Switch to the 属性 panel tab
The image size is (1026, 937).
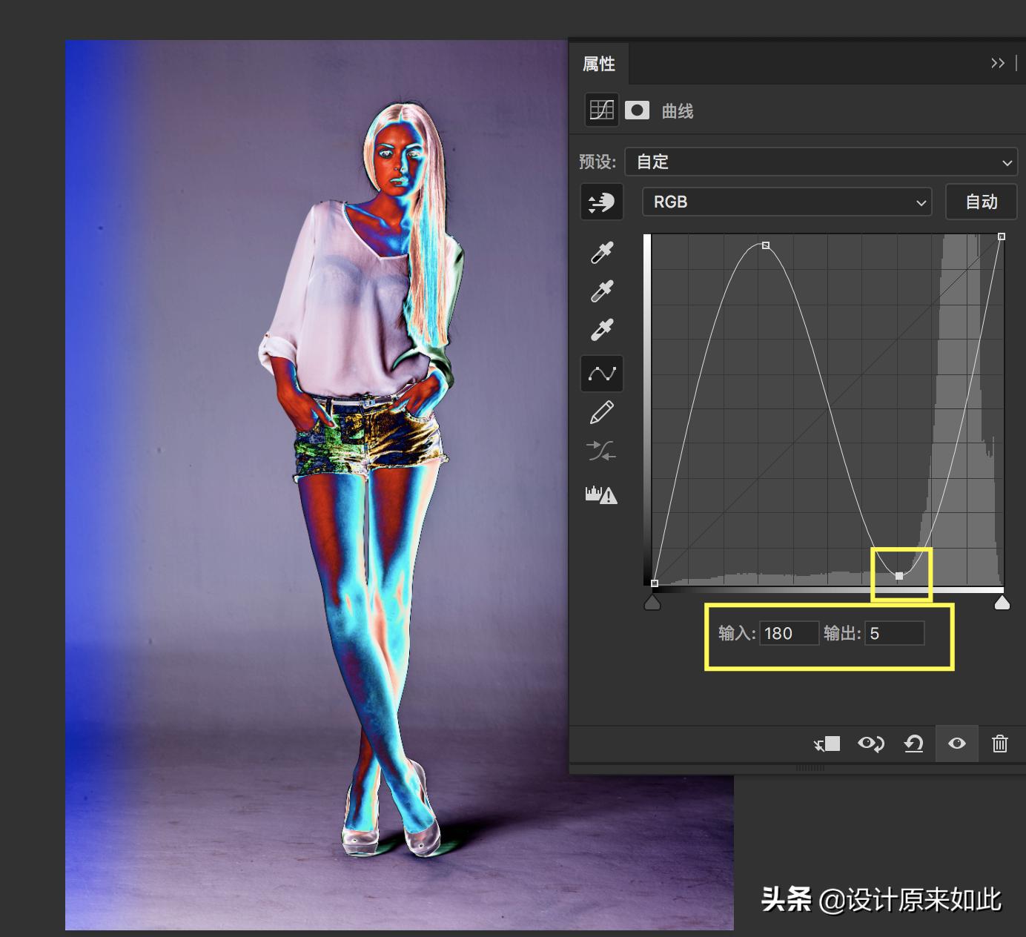pos(600,64)
